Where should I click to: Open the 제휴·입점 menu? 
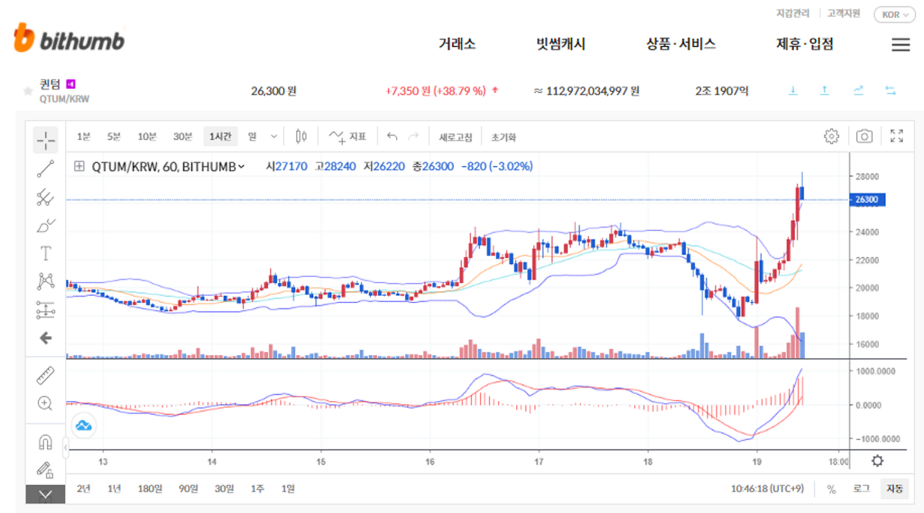coord(805,44)
